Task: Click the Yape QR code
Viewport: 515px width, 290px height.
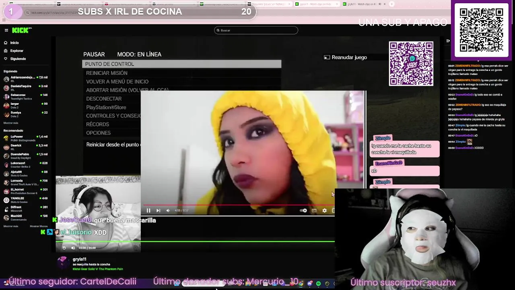Action: pos(411,64)
